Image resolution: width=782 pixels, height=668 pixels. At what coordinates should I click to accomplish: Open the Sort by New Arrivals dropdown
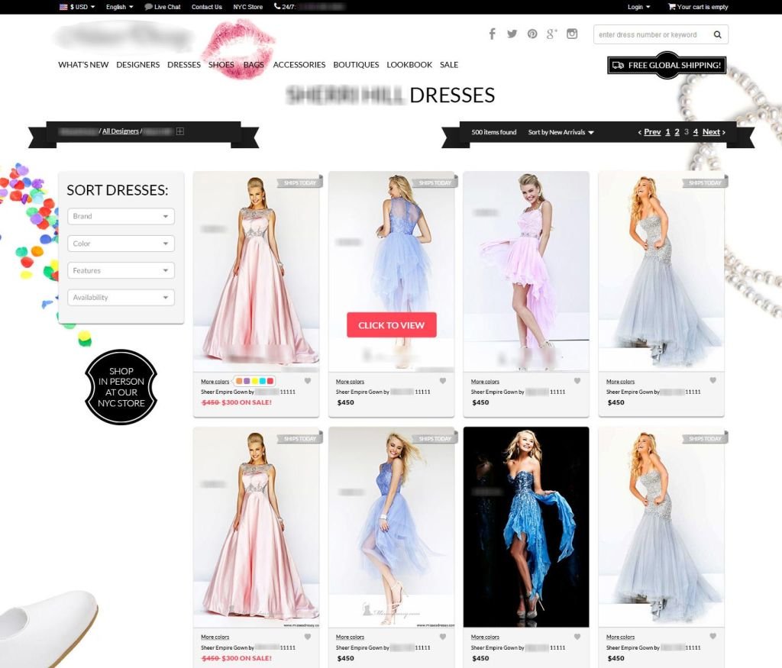[561, 133]
